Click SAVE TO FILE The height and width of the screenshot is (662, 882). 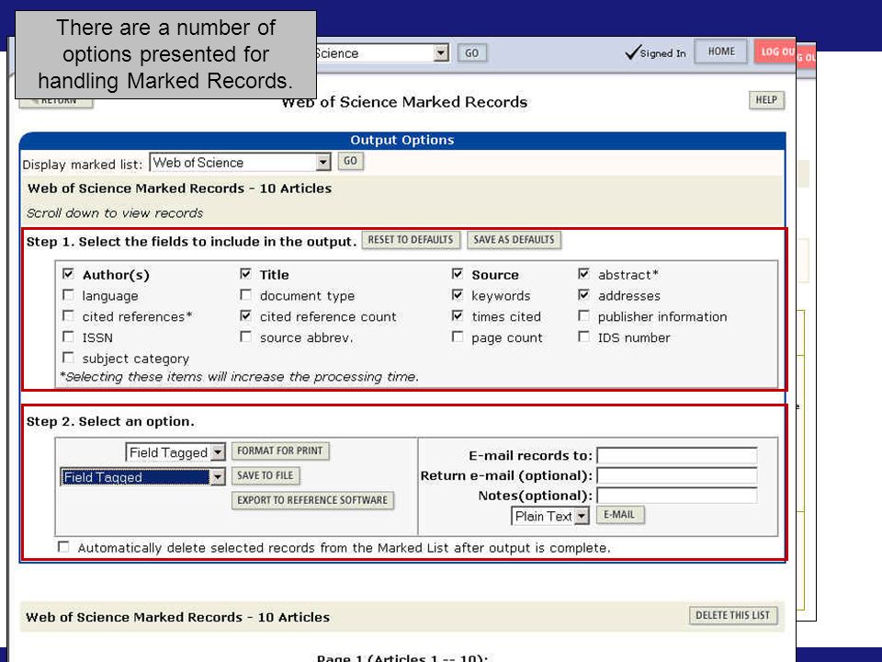pyautogui.click(x=266, y=475)
